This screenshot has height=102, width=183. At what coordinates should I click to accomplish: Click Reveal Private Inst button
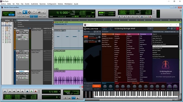(170, 32)
